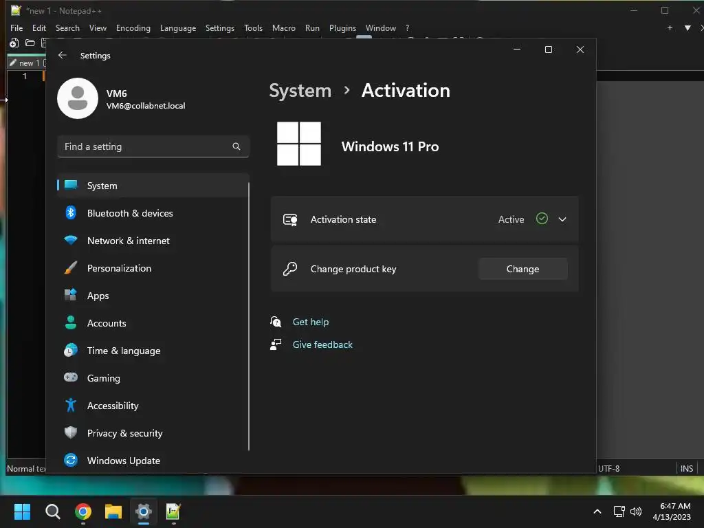This screenshot has height=528, width=704.
Task: Select the 'new 1' tab in Notepad++
Action: [27, 63]
